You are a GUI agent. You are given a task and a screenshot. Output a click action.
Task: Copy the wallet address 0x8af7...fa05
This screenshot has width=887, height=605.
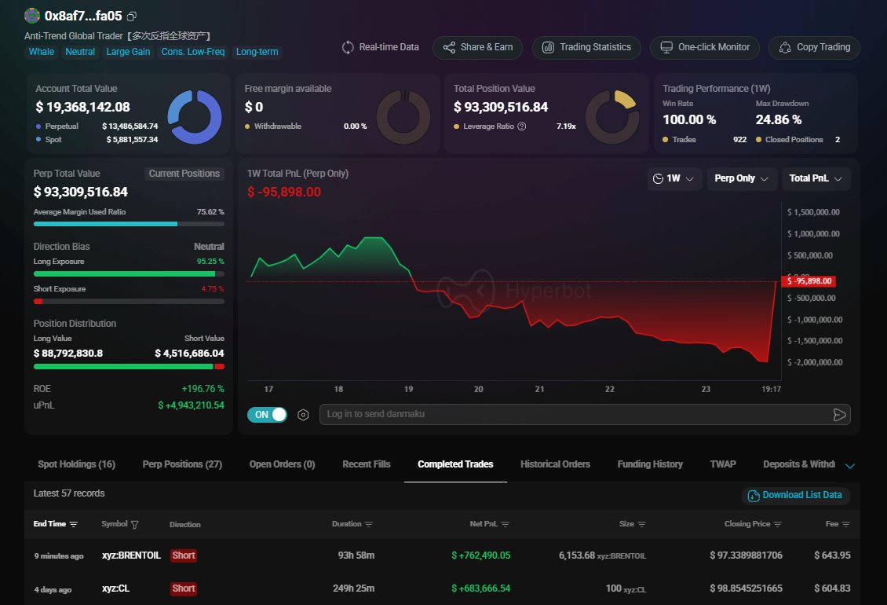pos(132,16)
